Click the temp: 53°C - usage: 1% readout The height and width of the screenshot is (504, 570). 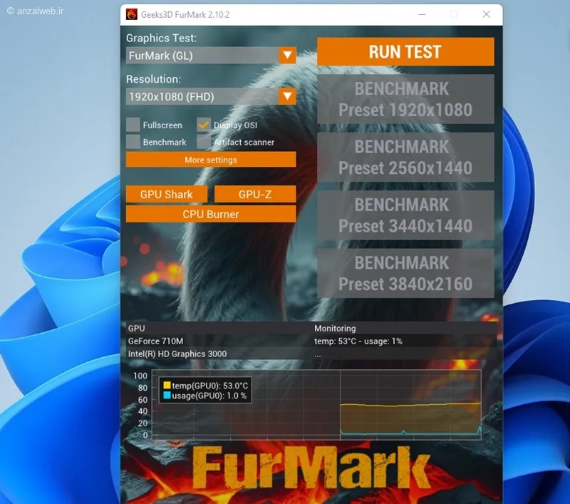358,341
